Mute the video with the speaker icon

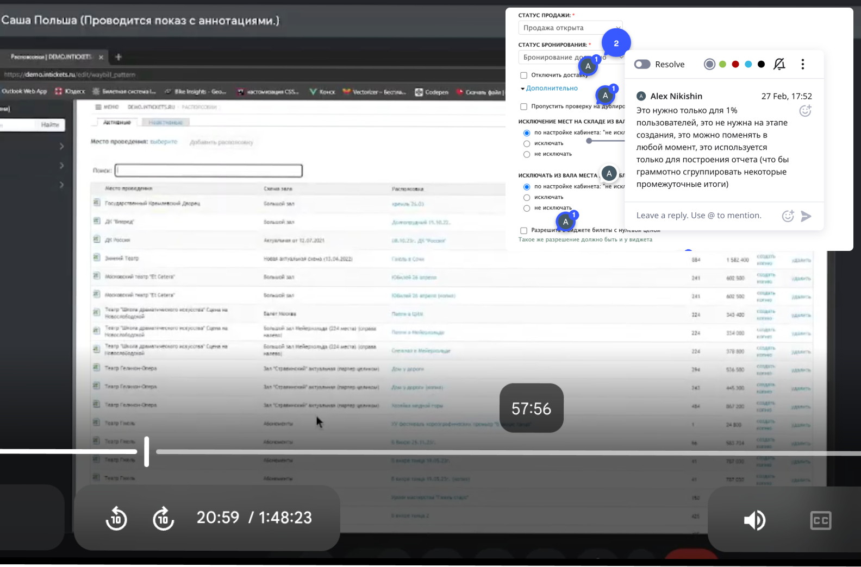point(754,520)
